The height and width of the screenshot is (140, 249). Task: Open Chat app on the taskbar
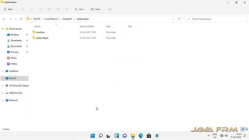tap(125, 136)
